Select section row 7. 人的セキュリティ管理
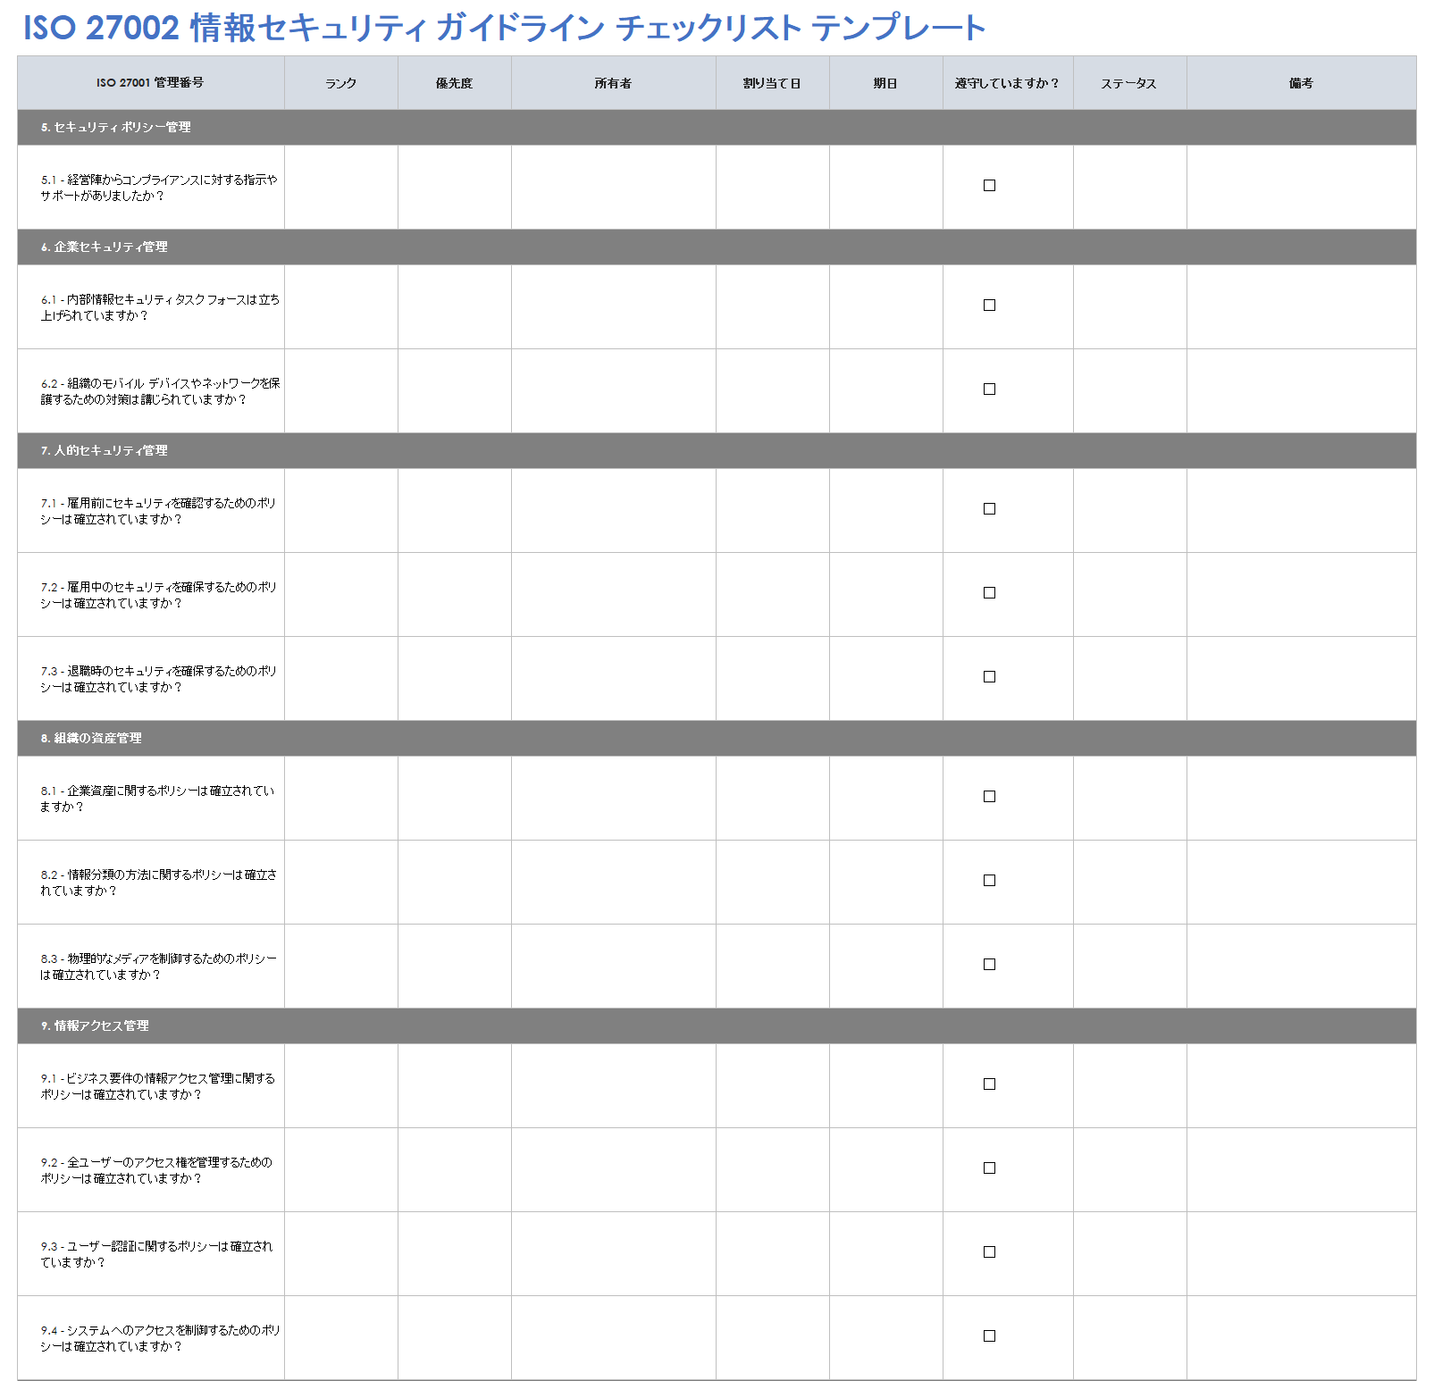This screenshot has width=1434, height=1381. pyautogui.click(x=717, y=451)
